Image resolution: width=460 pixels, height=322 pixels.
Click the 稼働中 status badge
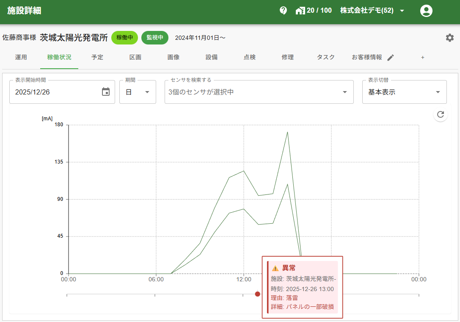(x=125, y=38)
